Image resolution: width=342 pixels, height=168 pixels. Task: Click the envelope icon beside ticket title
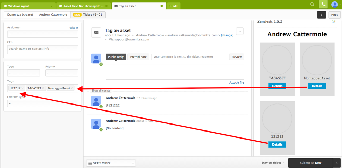click(x=96, y=33)
